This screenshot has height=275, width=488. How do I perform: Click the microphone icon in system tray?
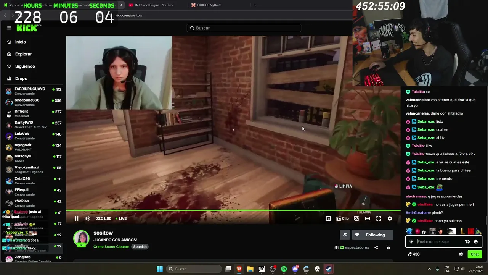coord(437,269)
